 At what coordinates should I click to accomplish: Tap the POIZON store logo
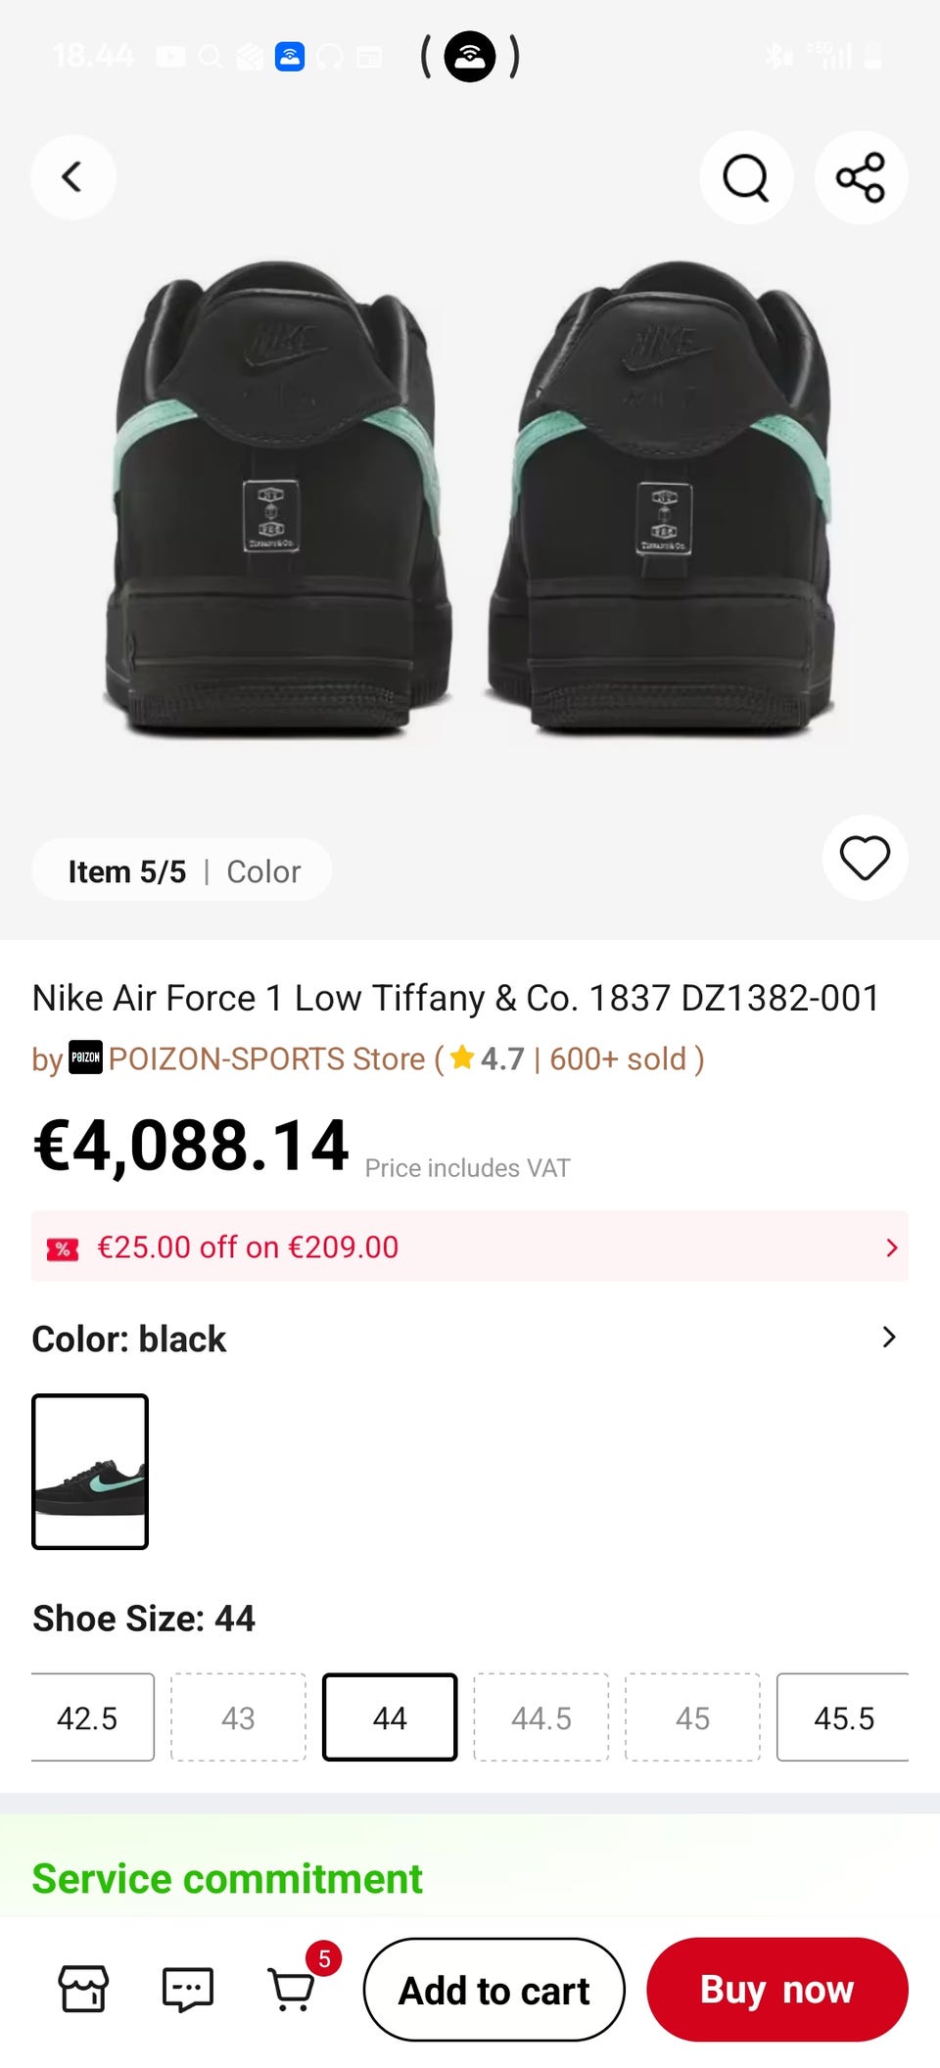pyautogui.click(x=85, y=1057)
